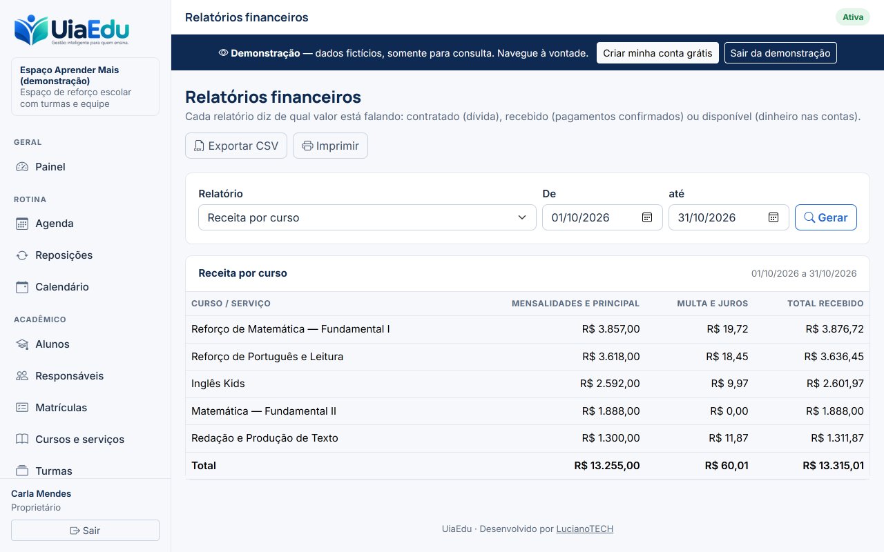884x552 pixels.
Task: Click the Espaço Aprender Mais workspace card
Action: click(x=85, y=87)
